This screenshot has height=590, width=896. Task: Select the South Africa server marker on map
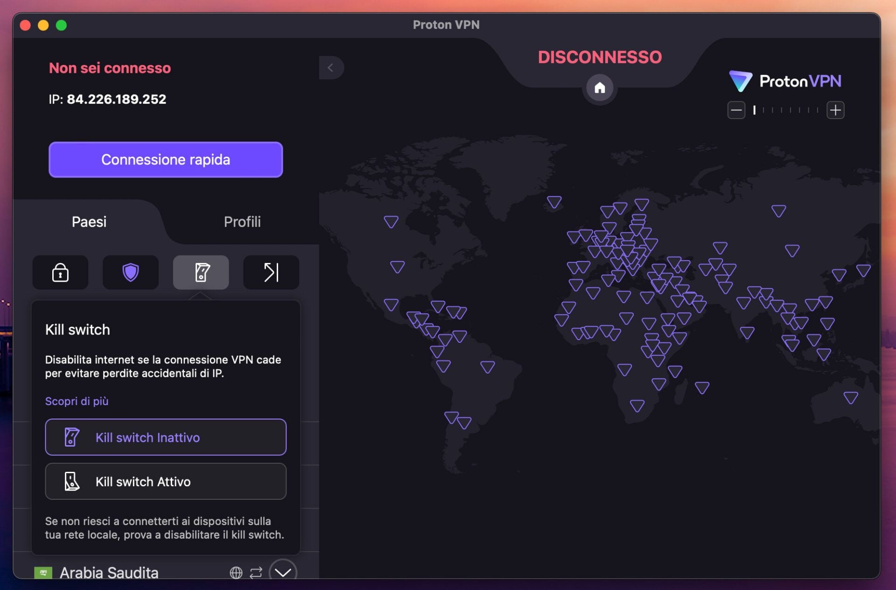point(637,405)
